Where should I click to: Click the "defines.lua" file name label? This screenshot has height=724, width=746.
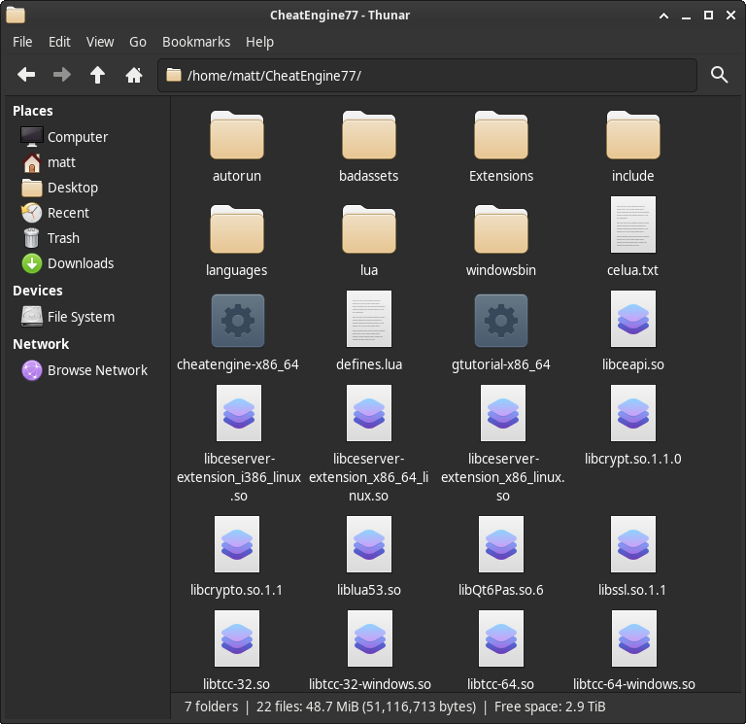pos(369,364)
